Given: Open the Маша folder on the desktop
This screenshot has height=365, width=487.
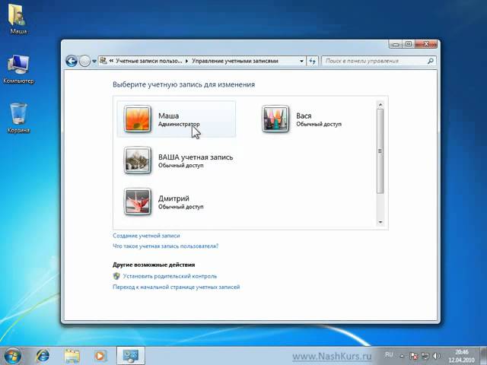Looking at the screenshot, I should [18, 18].
